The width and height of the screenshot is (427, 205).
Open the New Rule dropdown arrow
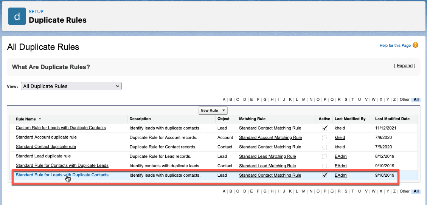[x=224, y=111]
